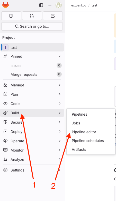Follow the extpankov breadcrumb link
Image resolution: width=116 pixels, height=201 pixels.
point(79,5)
